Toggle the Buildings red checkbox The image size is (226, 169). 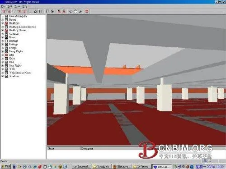tap(6, 23)
